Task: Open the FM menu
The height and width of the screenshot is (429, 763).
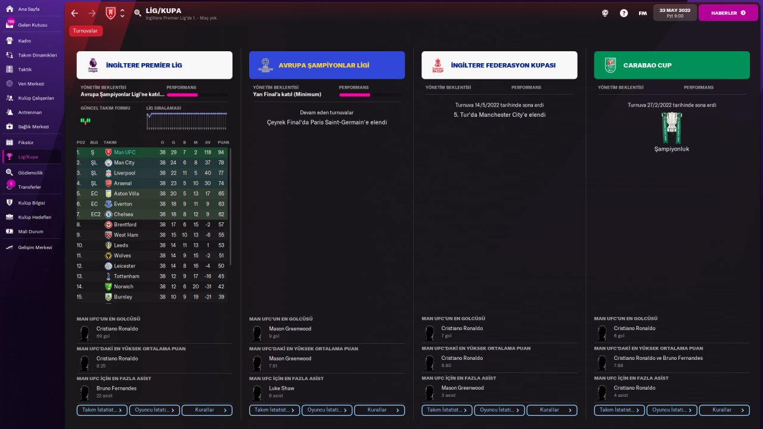Action: (x=643, y=13)
